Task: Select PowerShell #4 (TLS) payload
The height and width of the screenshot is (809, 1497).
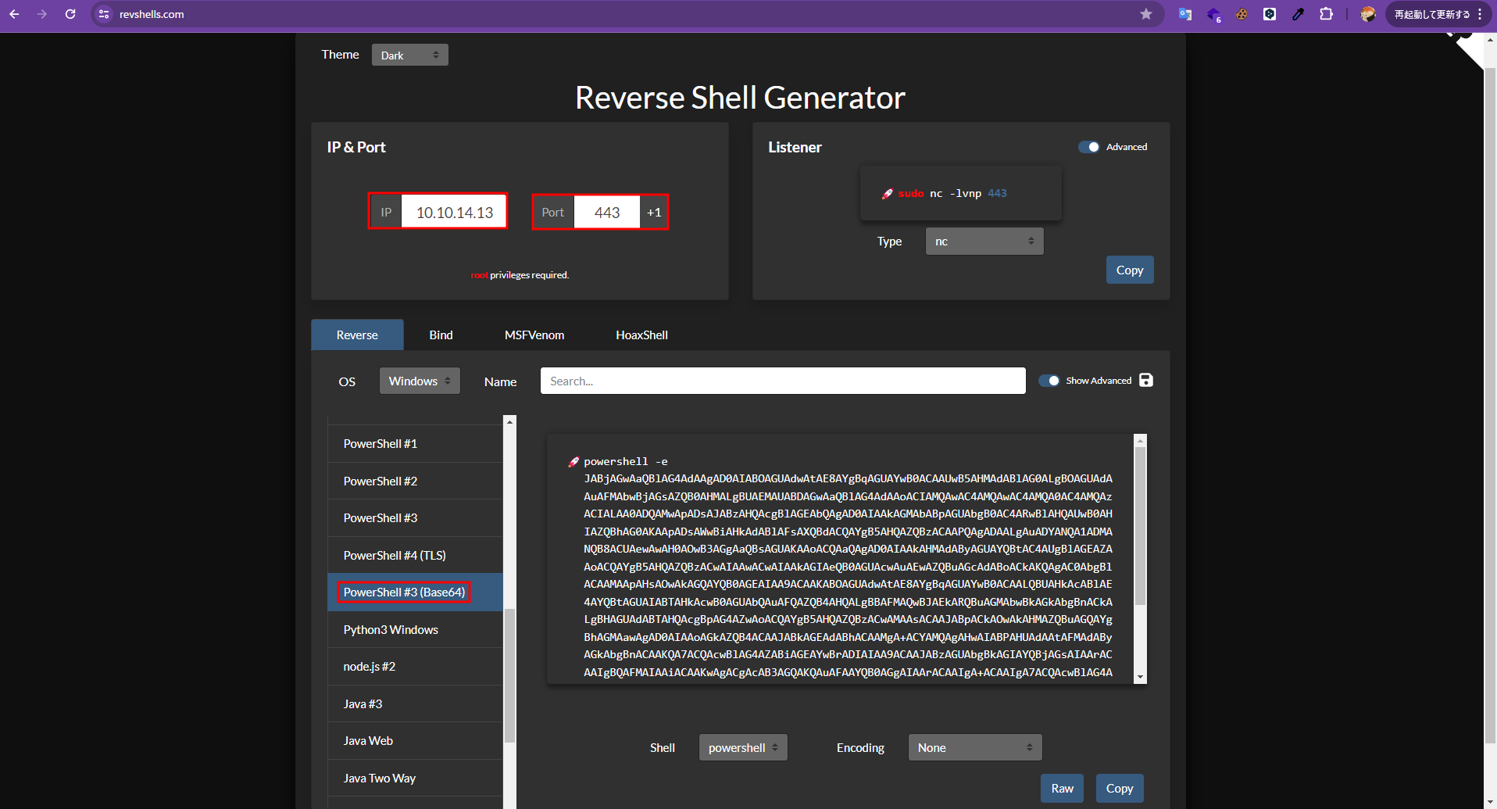Action: point(415,555)
